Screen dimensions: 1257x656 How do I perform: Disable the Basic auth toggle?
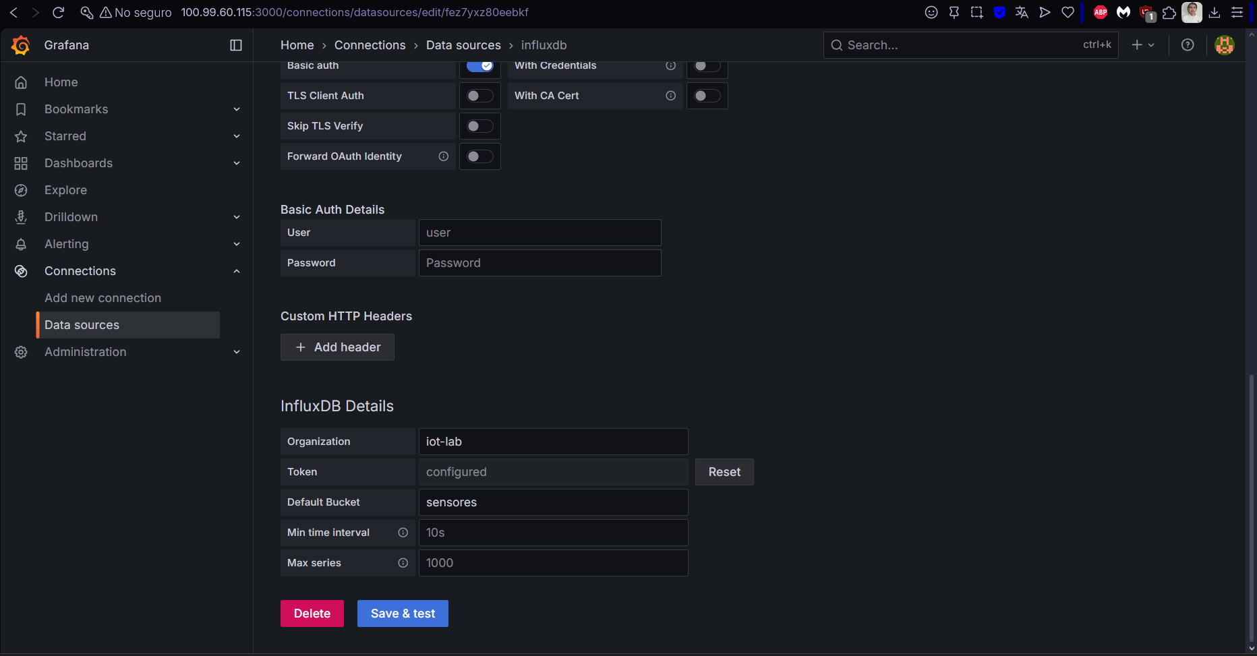[x=480, y=65]
